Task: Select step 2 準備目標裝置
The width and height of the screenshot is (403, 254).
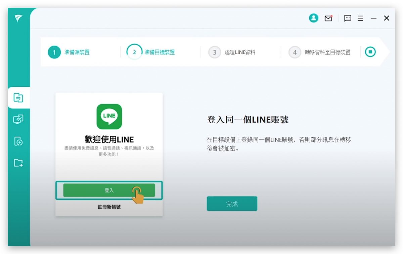Action: (x=151, y=52)
